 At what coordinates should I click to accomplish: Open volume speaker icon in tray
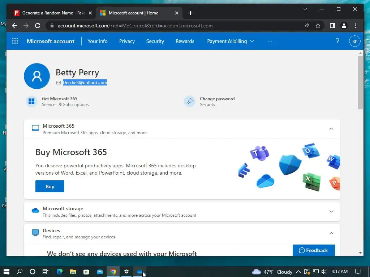coord(324,272)
